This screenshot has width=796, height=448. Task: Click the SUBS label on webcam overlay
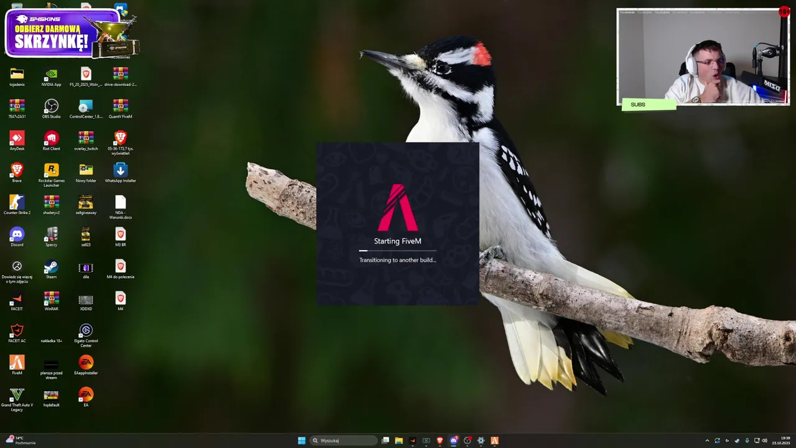649,105
